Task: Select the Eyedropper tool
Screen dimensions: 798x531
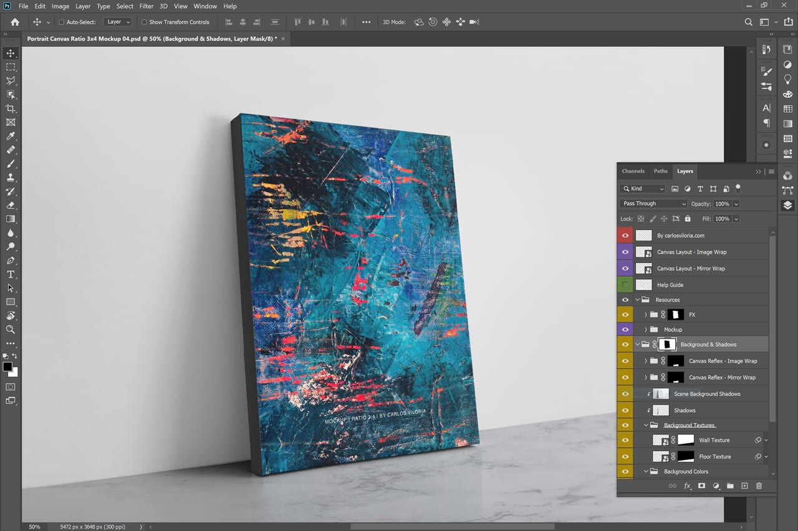Action: coord(11,136)
